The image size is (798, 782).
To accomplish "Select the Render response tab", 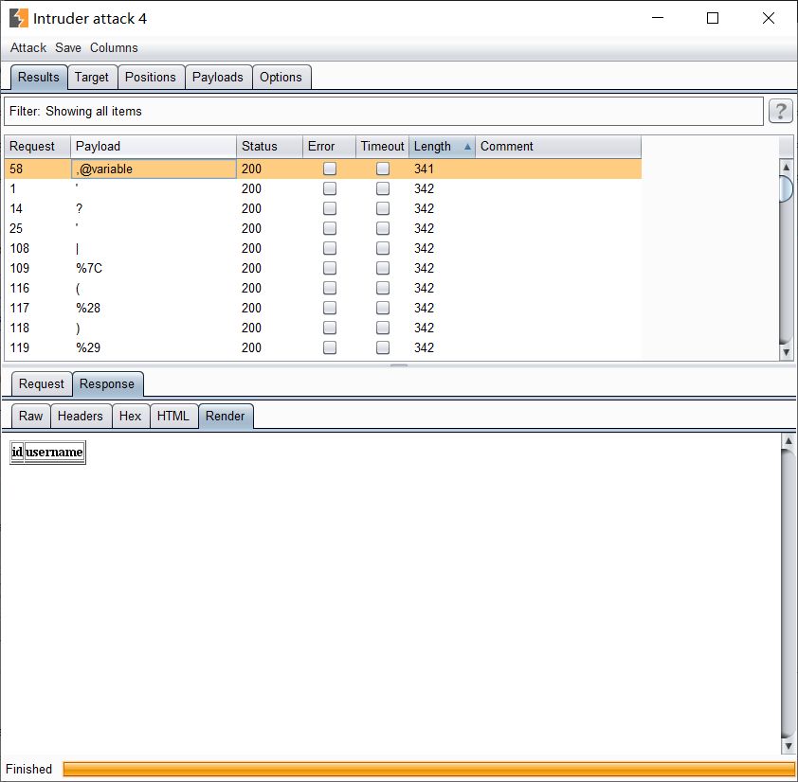I will [225, 416].
